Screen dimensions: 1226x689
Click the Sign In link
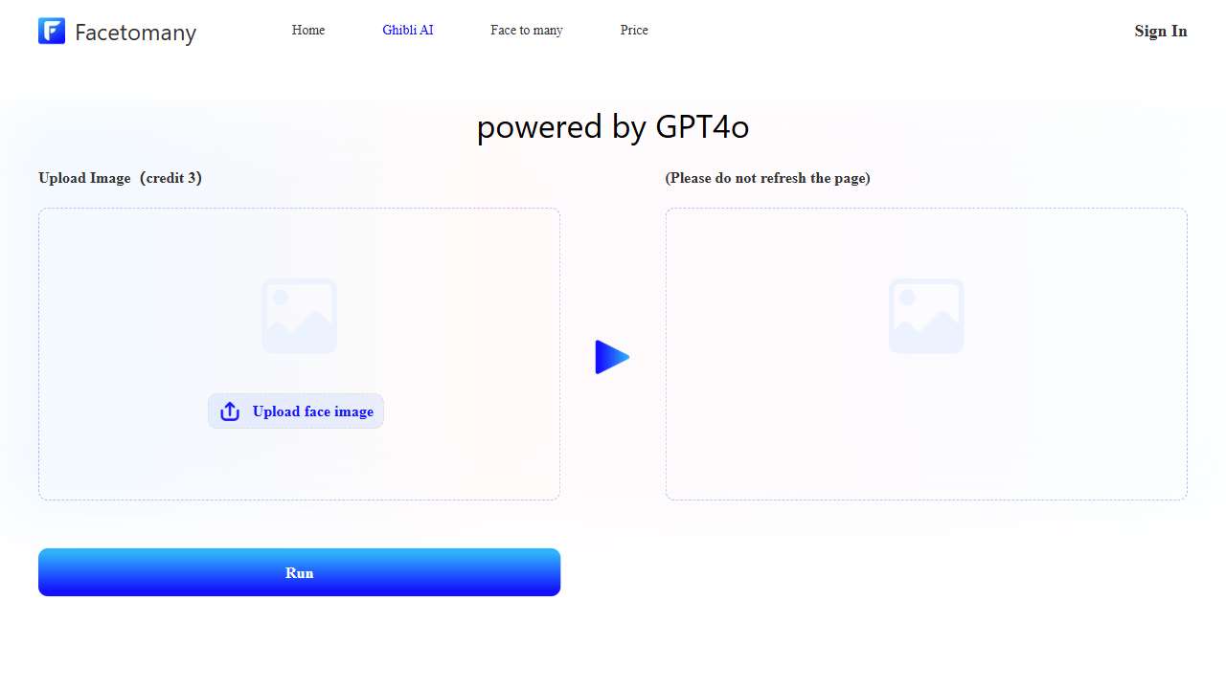[x=1160, y=31]
